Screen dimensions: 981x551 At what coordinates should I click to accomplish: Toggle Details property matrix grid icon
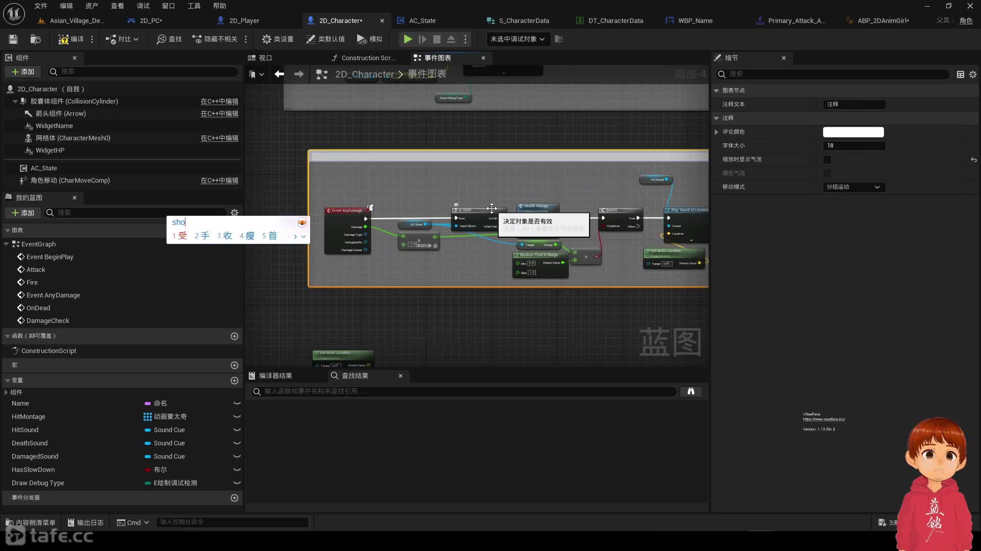961,75
